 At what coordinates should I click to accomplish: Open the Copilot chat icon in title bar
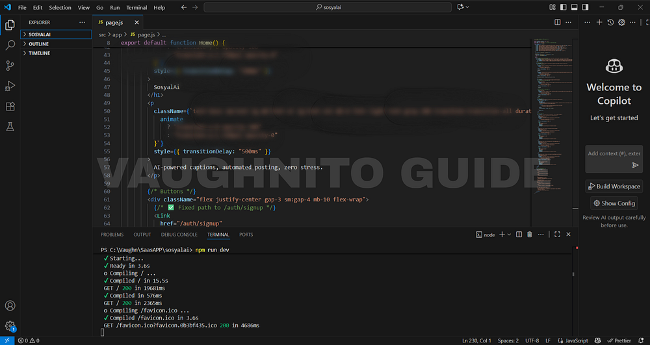coord(460,7)
